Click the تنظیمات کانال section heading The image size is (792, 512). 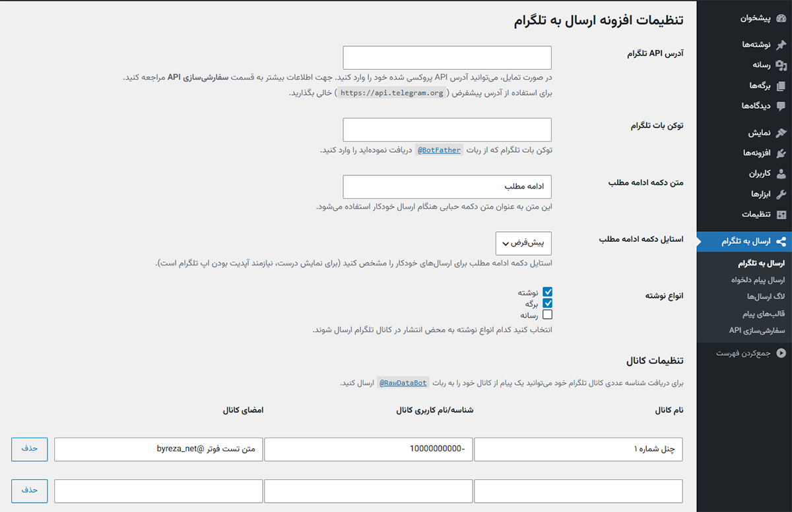tap(655, 360)
